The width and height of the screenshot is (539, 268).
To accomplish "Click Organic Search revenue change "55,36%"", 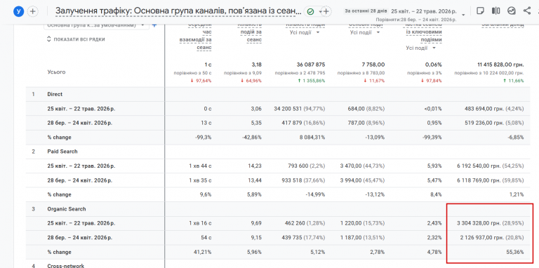I will (515, 252).
